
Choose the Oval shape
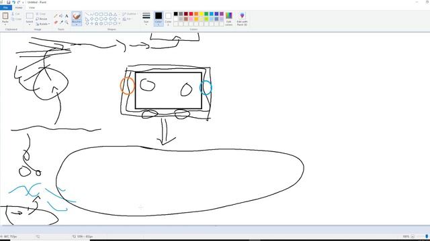[x=97, y=14]
